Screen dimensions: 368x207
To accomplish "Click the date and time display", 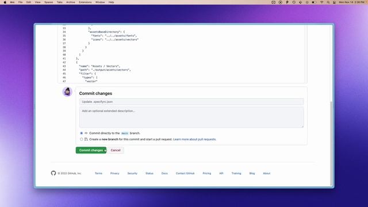I will click(351, 2).
